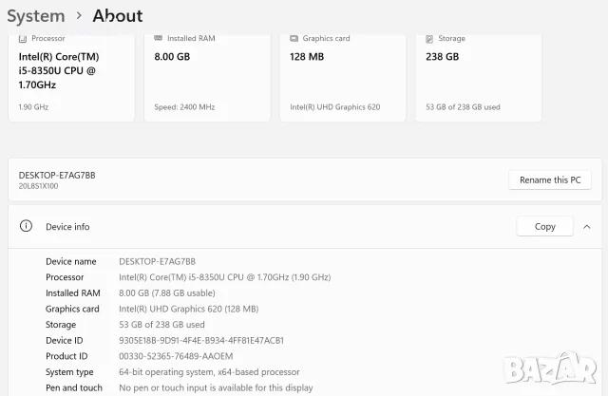608x396 pixels.
Task: Click DESKTOP-E7AG7BB heading above Device info
Action: pyautogui.click(x=57, y=175)
